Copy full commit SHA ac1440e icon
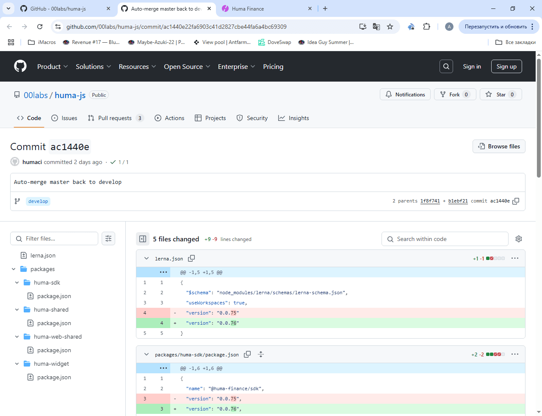542x416 pixels. pyautogui.click(x=516, y=201)
